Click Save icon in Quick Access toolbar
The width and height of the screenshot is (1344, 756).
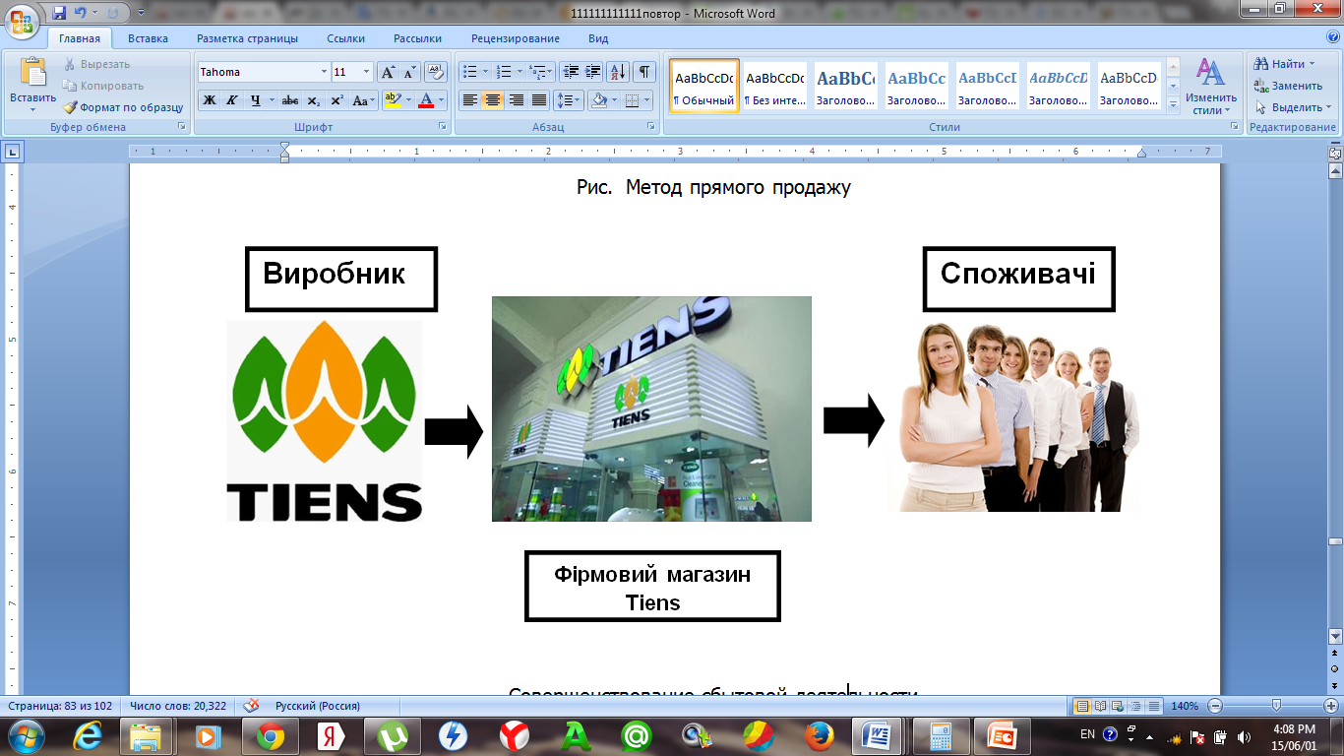60,13
